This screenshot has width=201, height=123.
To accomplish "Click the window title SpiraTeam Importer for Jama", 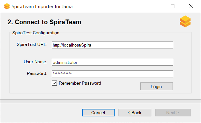I will point(42,7).
